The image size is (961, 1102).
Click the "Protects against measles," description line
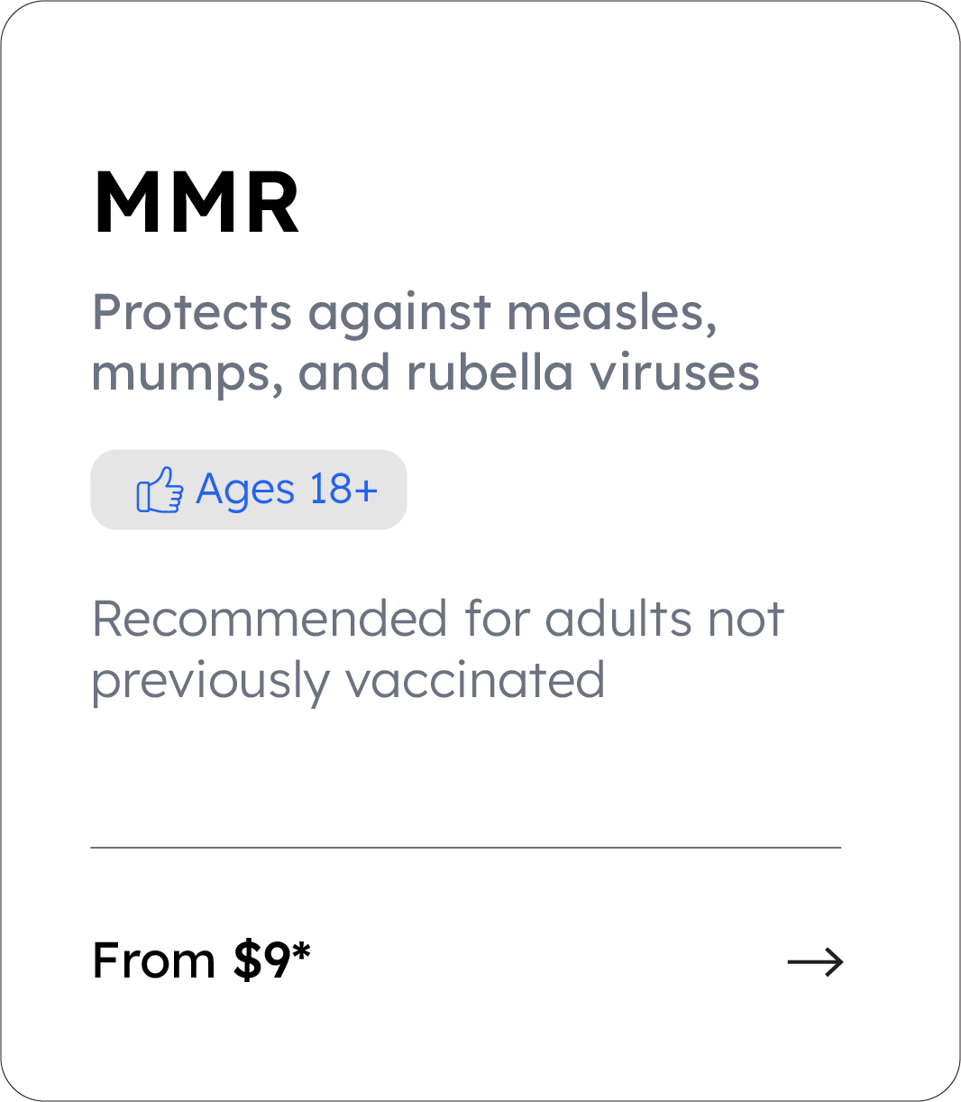[x=405, y=313]
